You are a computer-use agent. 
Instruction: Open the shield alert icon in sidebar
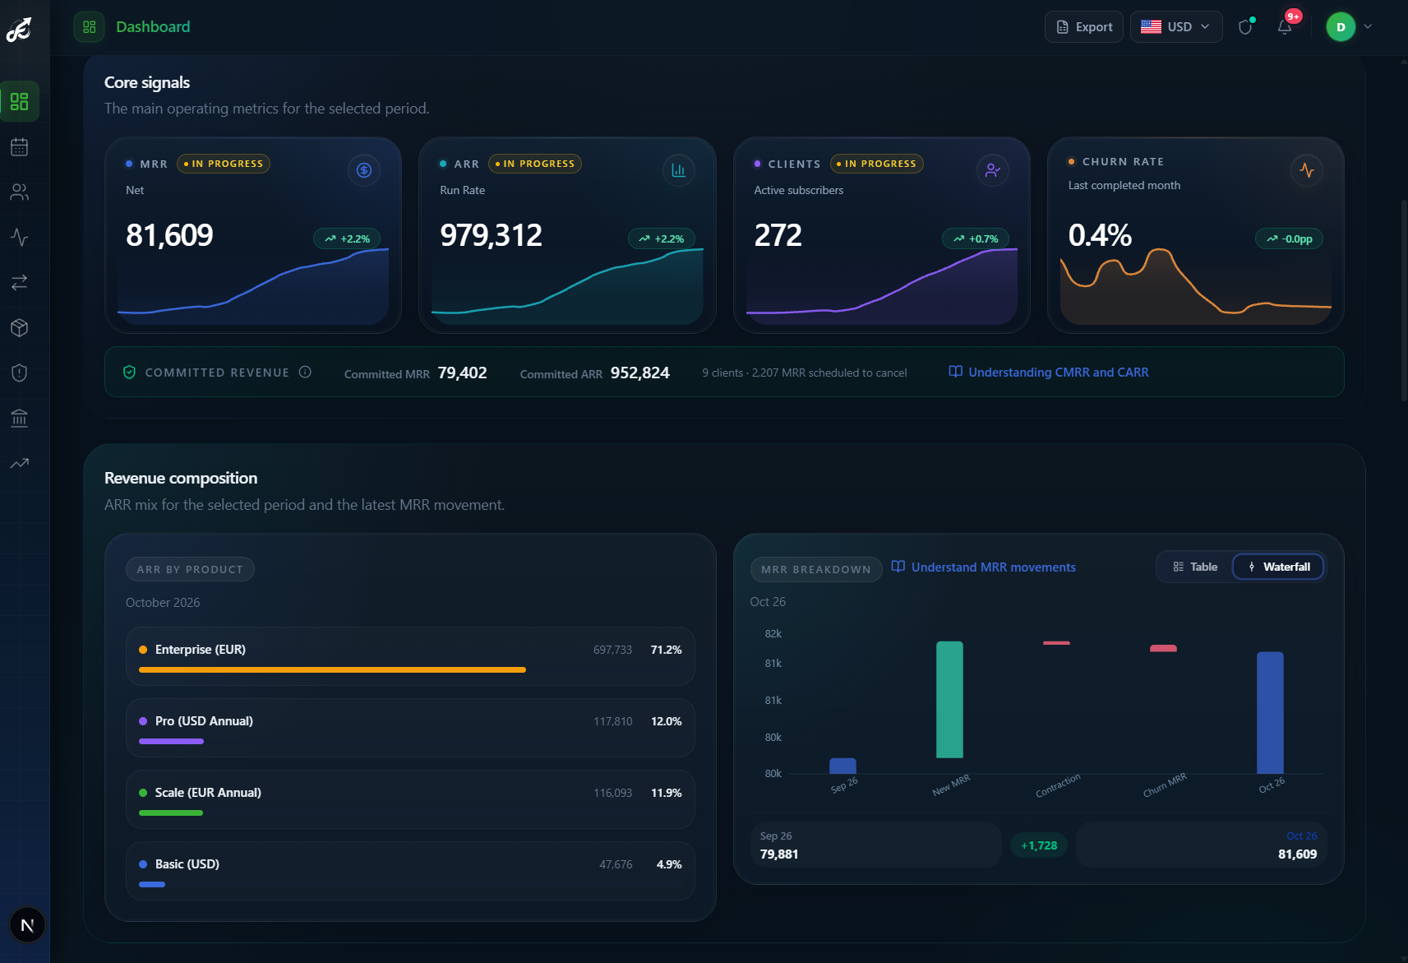coord(20,373)
